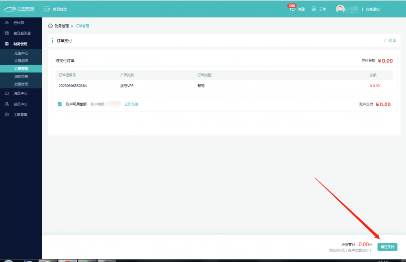
Task: Click the 会员中心 person icon
Action: pos(7,104)
